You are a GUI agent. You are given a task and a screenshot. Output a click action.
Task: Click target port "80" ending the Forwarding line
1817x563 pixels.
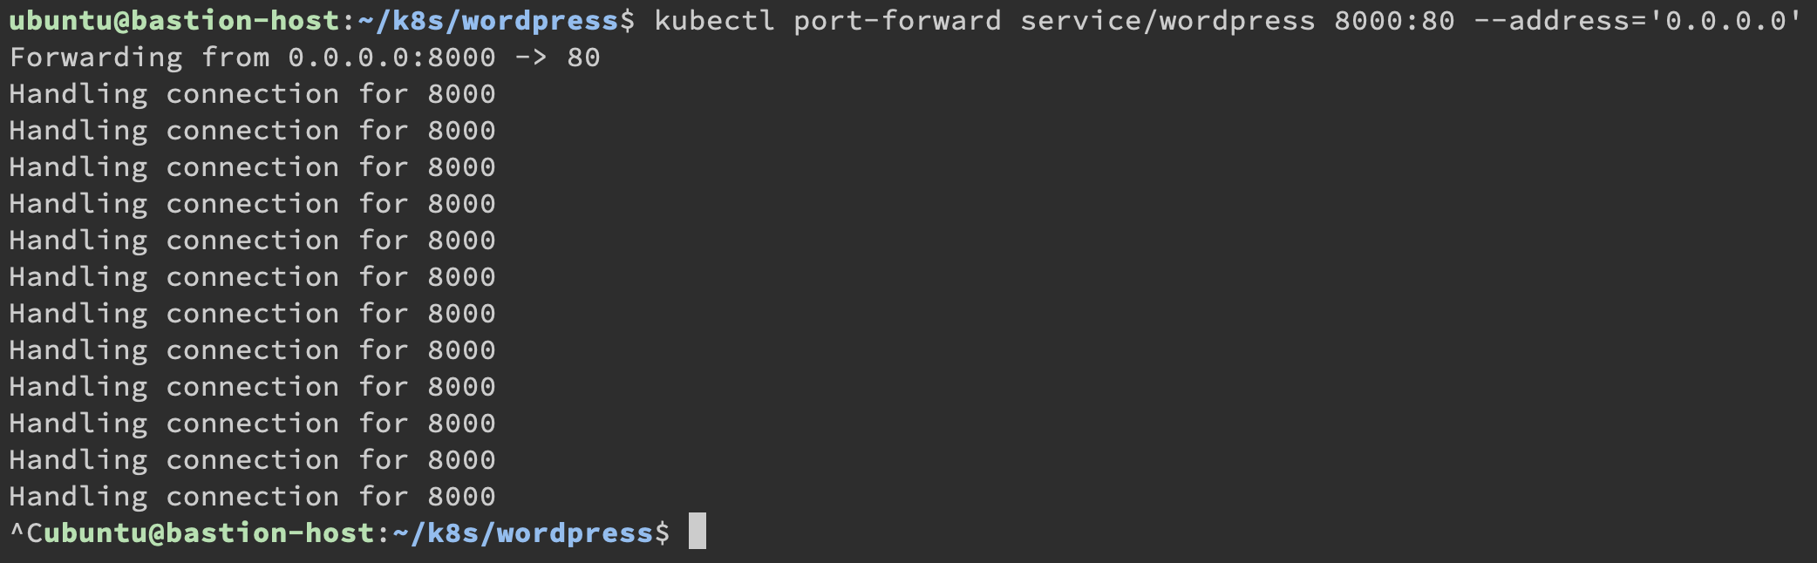(583, 58)
